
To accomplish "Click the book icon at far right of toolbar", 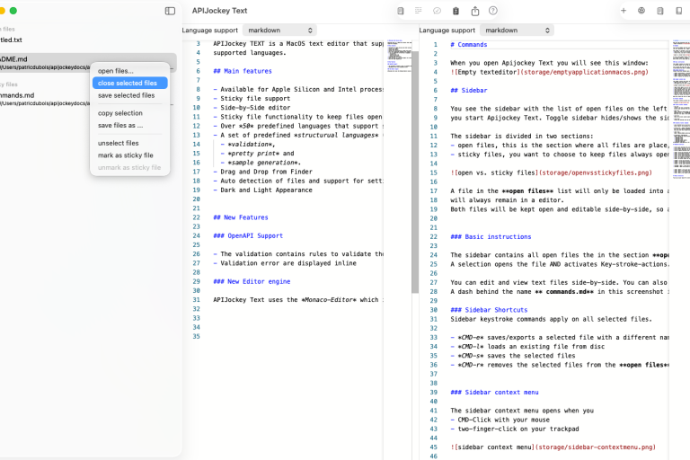I will pos(679,11).
